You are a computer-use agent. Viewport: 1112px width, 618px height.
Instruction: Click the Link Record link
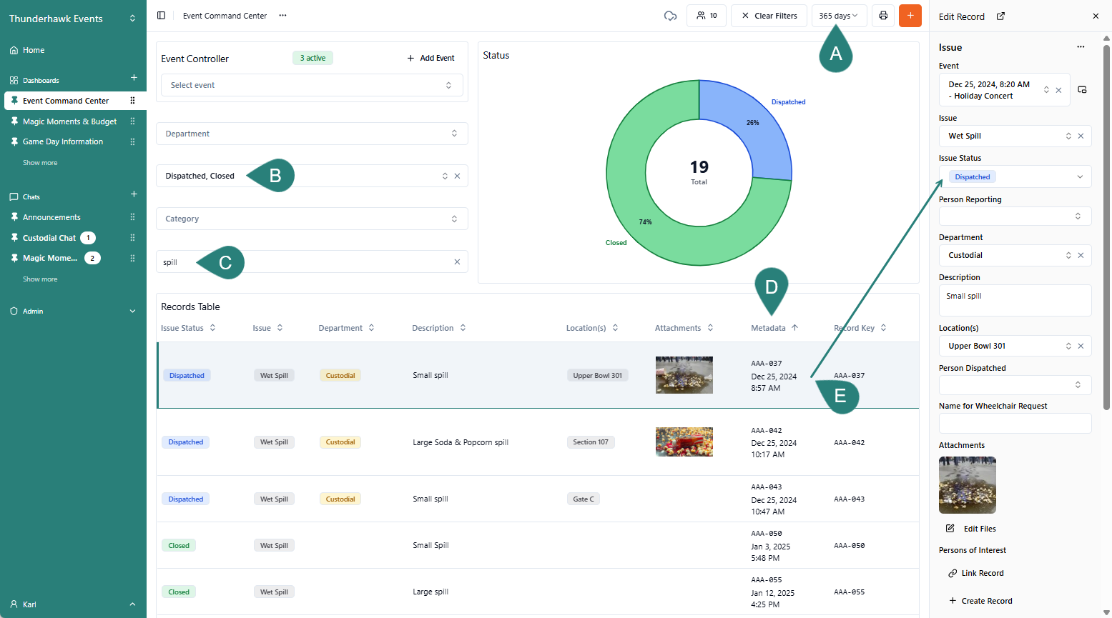coord(982,573)
